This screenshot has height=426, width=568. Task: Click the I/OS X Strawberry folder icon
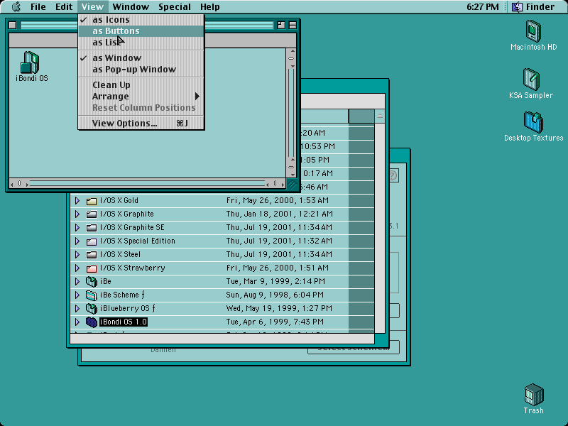(92, 268)
